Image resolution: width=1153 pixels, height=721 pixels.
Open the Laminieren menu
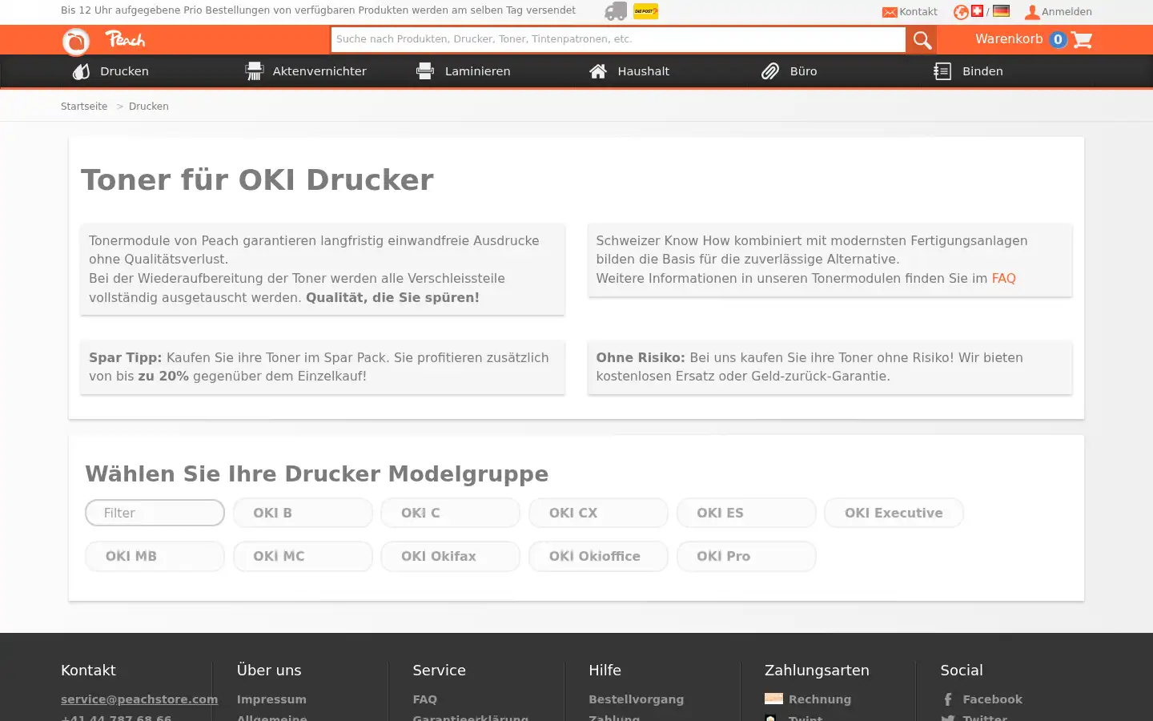click(477, 71)
